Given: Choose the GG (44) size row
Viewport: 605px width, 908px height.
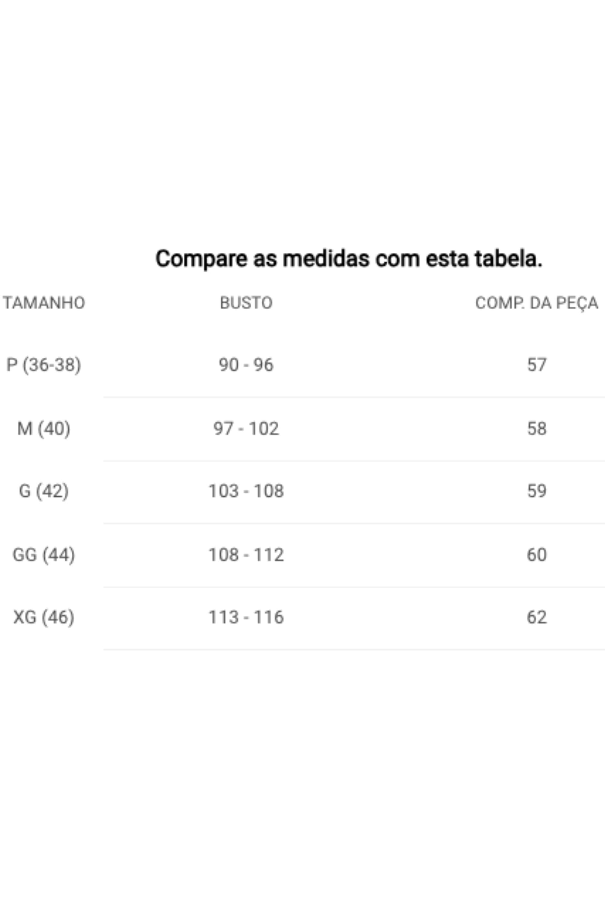Looking at the screenshot, I should click(x=302, y=555).
